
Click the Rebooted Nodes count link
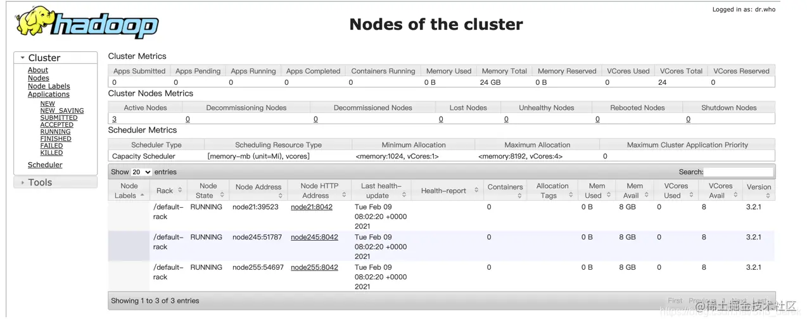[x=597, y=119]
